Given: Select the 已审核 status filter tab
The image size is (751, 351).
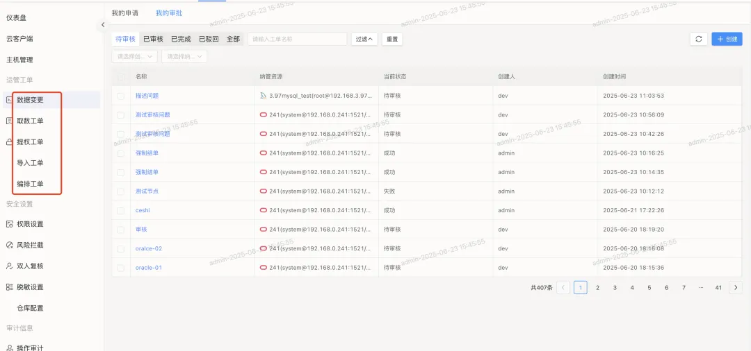Looking at the screenshot, I should click(153, 39).
